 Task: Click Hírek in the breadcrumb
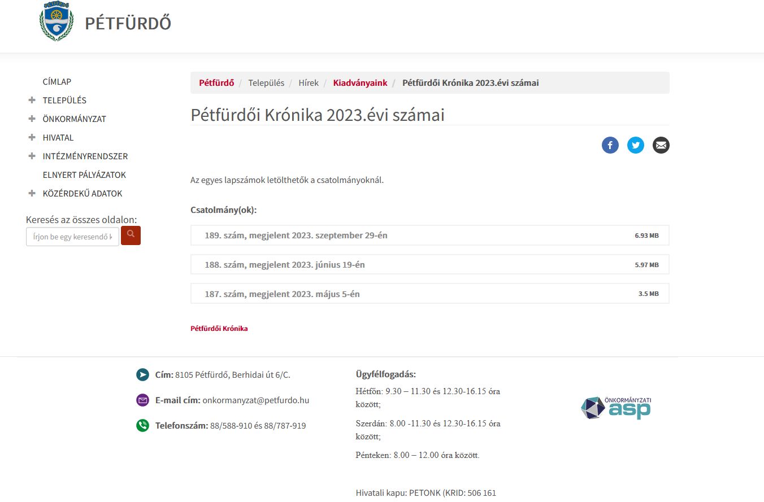tap(309, 83)
